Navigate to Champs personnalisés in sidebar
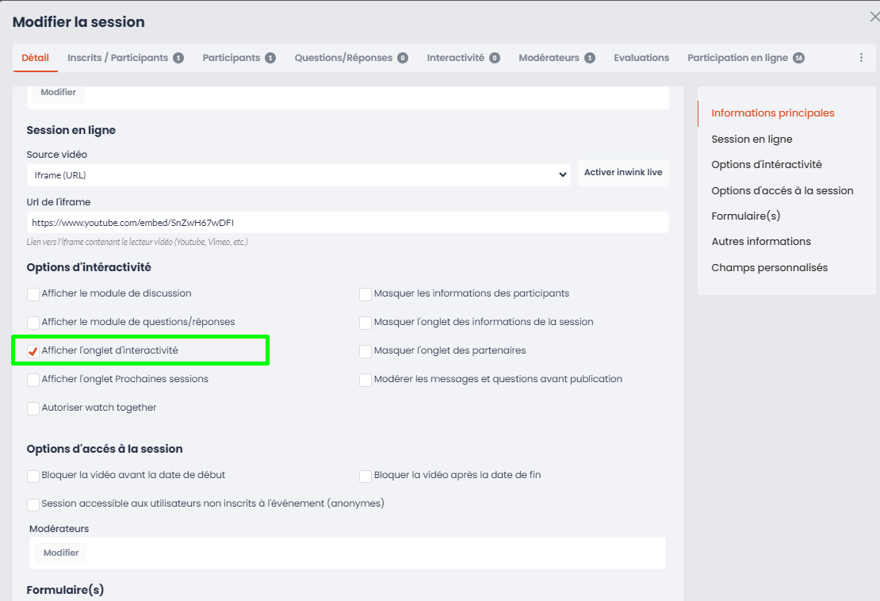Screen dimensions: 880x601 click(769, 267)
